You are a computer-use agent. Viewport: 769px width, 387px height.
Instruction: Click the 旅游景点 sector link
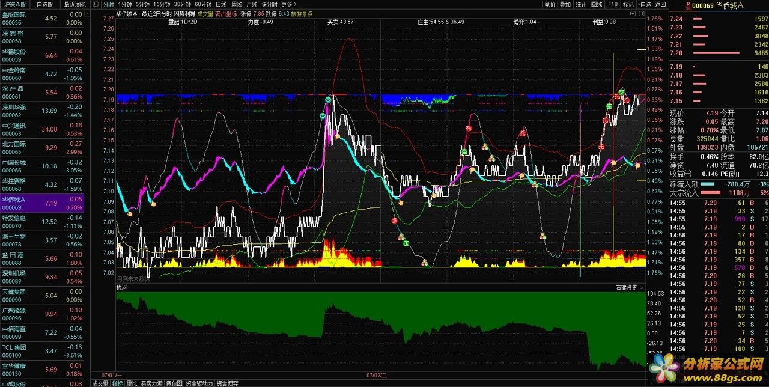click(302, 13)
